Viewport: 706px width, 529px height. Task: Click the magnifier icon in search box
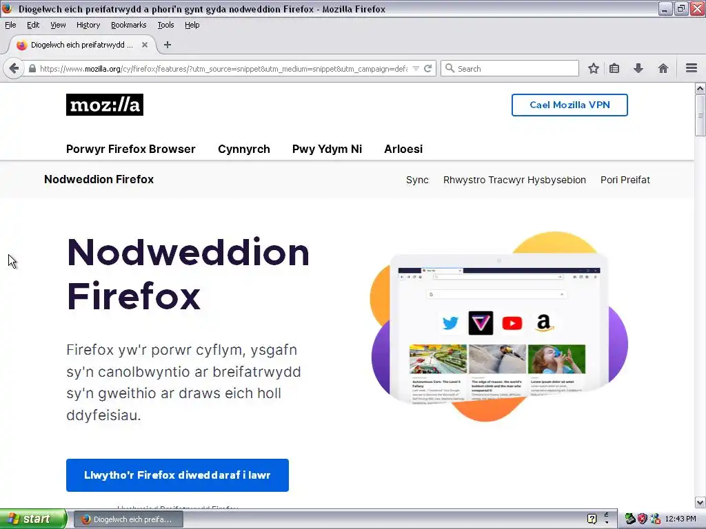click(x=450, y=68)
